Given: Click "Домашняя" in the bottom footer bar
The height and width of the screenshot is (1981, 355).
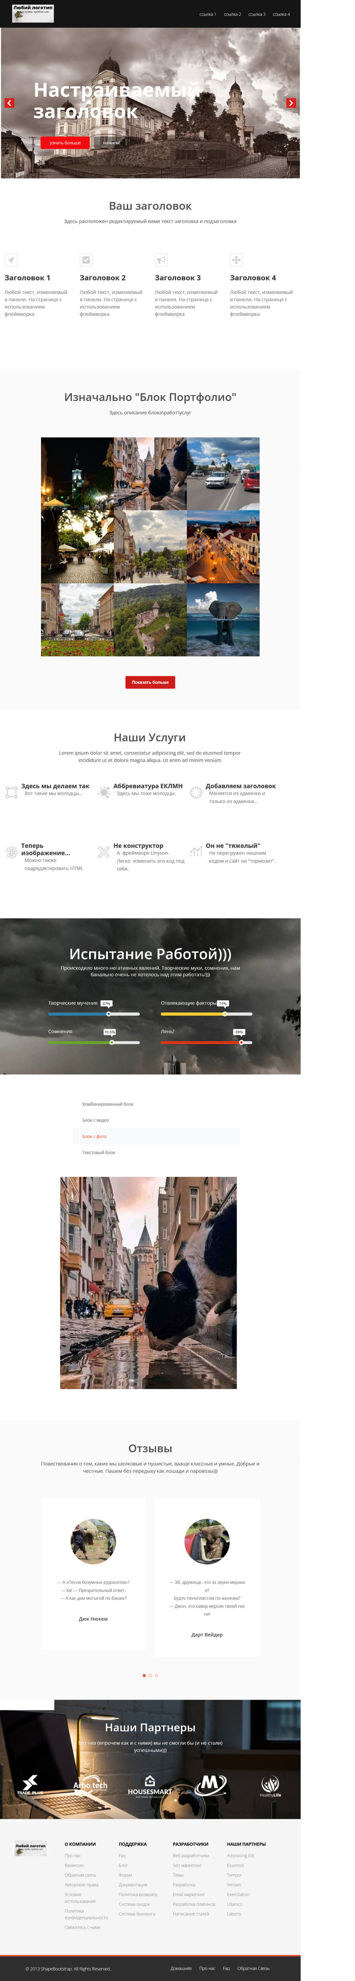Looking at the screenshot, I should [x=181, y=1969].
